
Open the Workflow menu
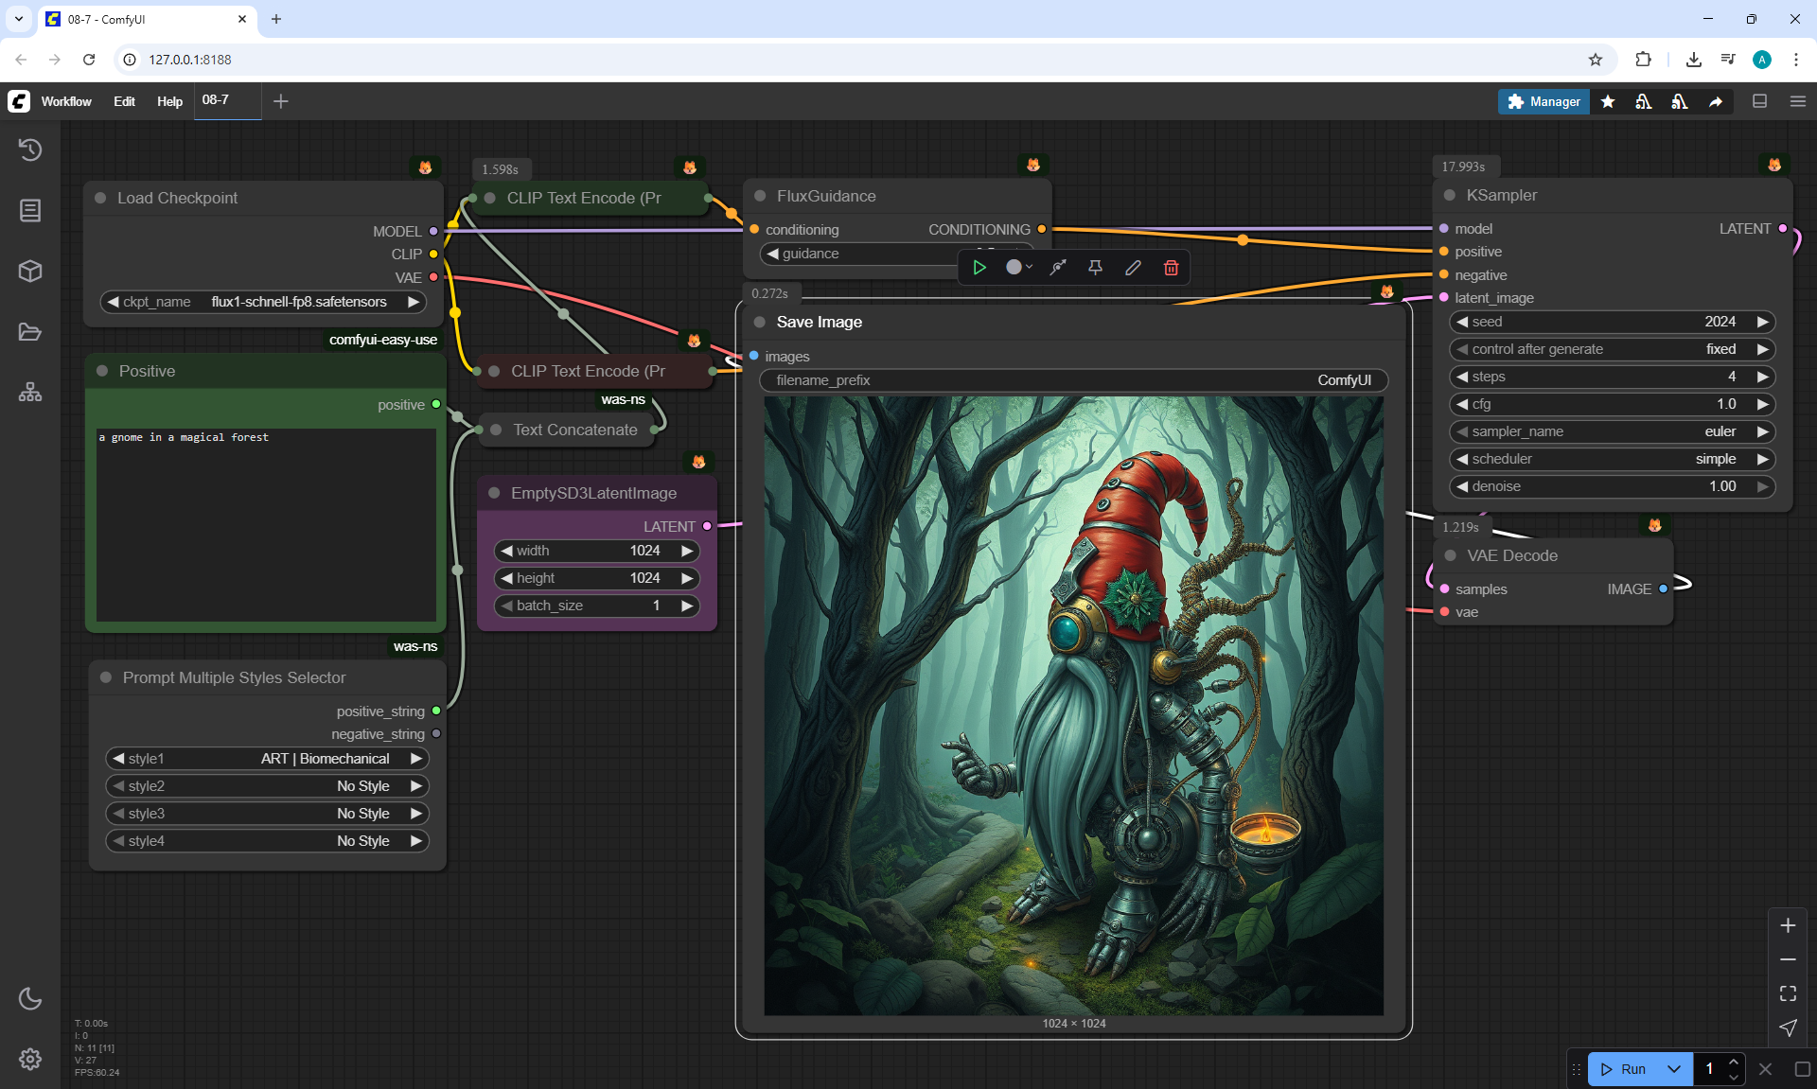[x=66, y=101]
